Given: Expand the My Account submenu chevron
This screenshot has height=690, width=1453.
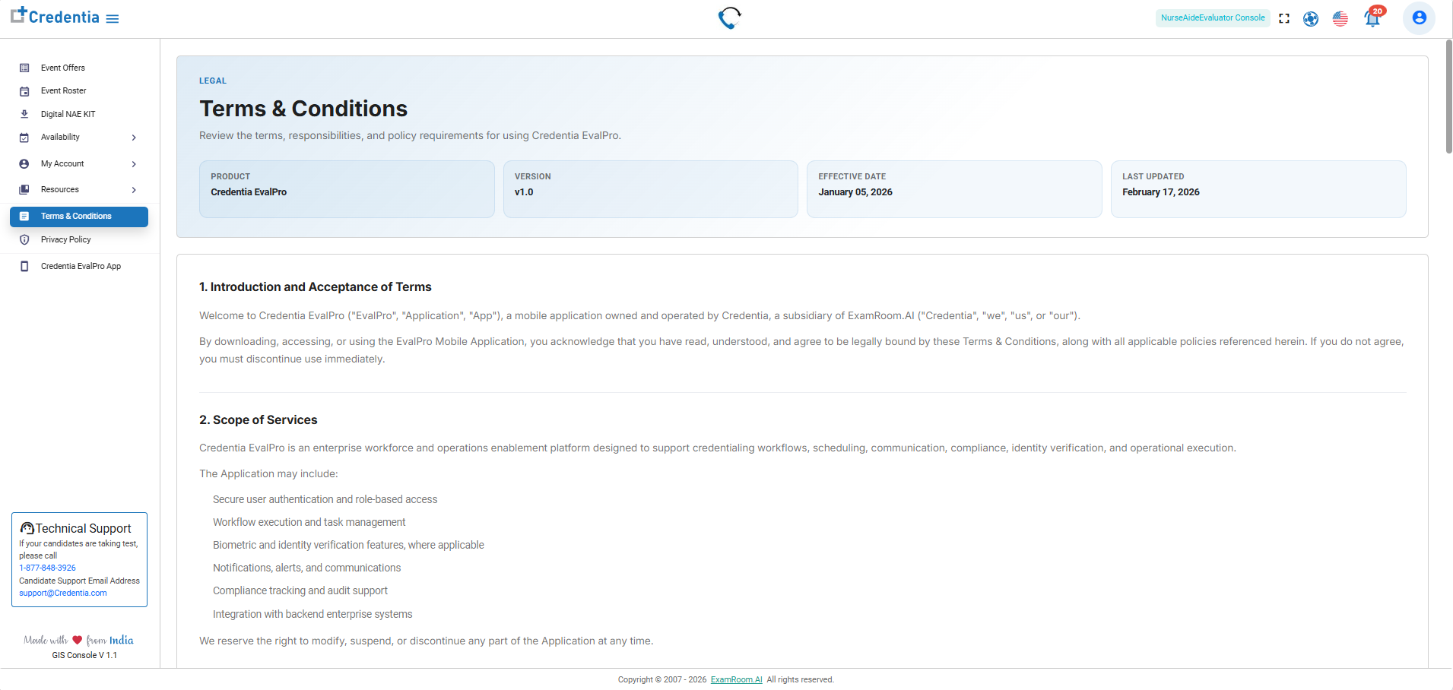Looking at the screenshot, I should pyautogui.click(x=134, y=164).
